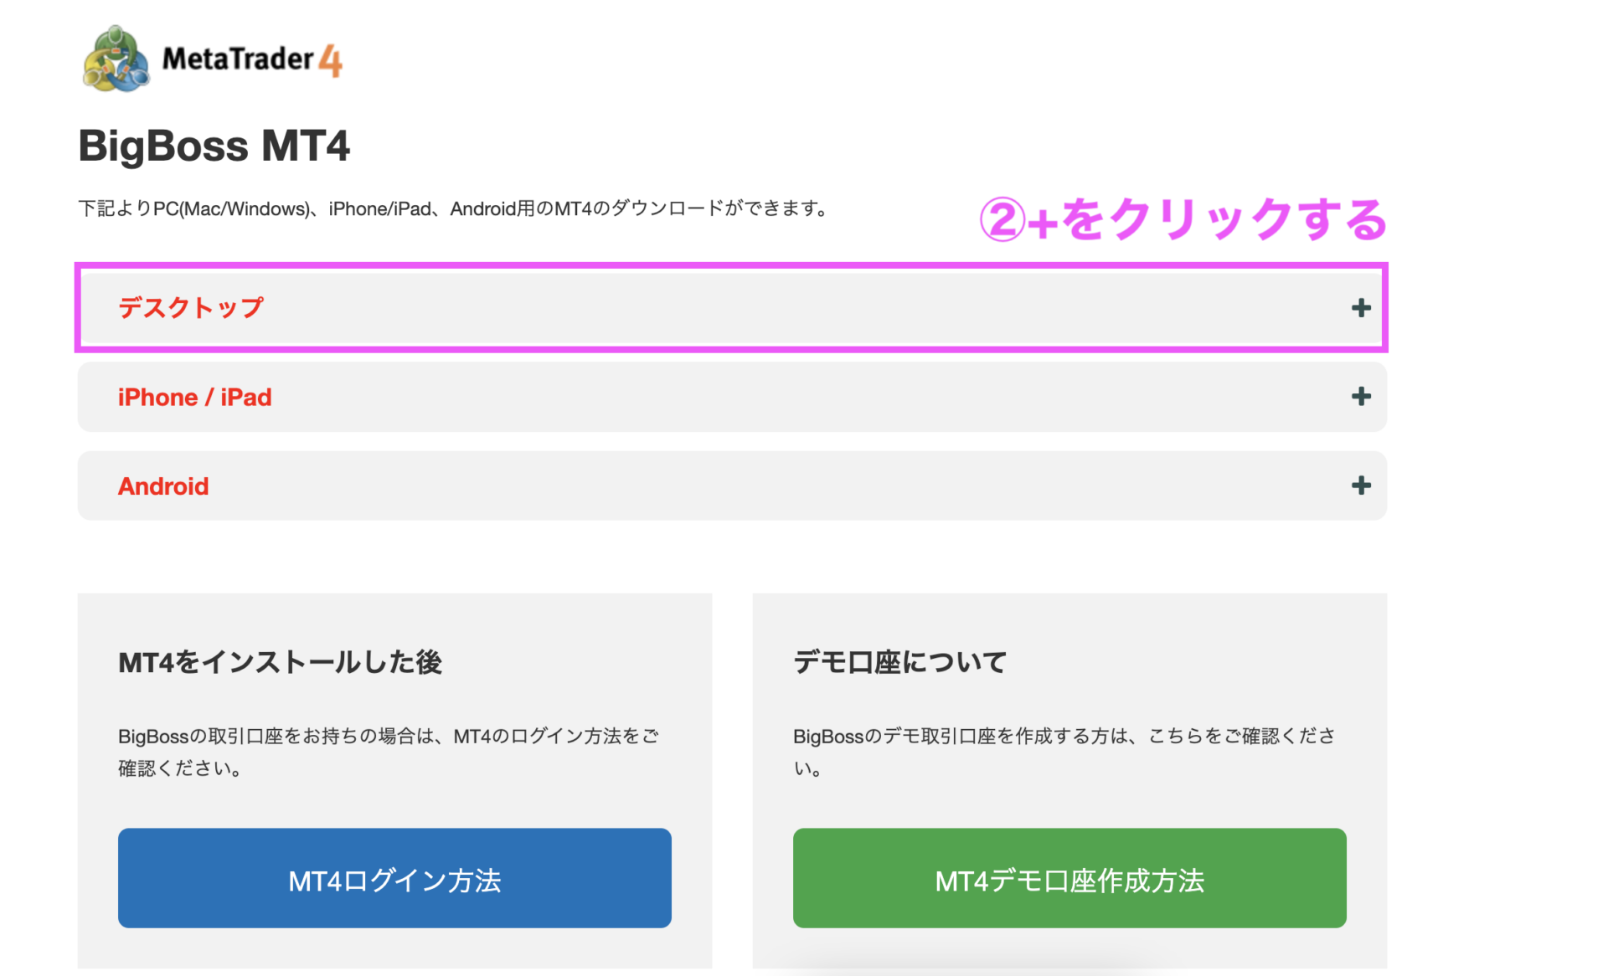This screenshot has width=1608, height=976.
Task: Expand the Android section label
Action: tap(163, 486)
